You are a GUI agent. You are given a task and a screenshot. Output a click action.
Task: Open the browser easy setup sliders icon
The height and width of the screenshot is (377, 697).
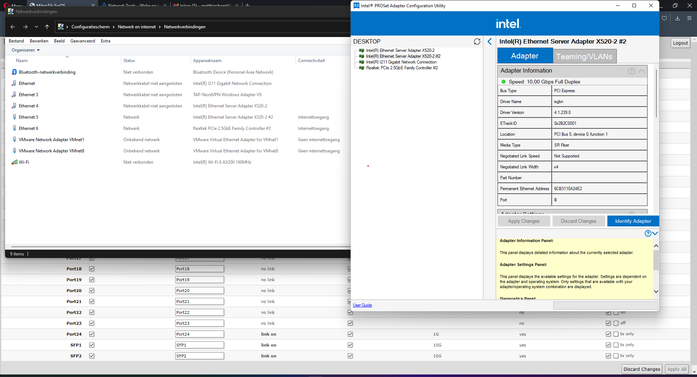[x=689, y=18]
